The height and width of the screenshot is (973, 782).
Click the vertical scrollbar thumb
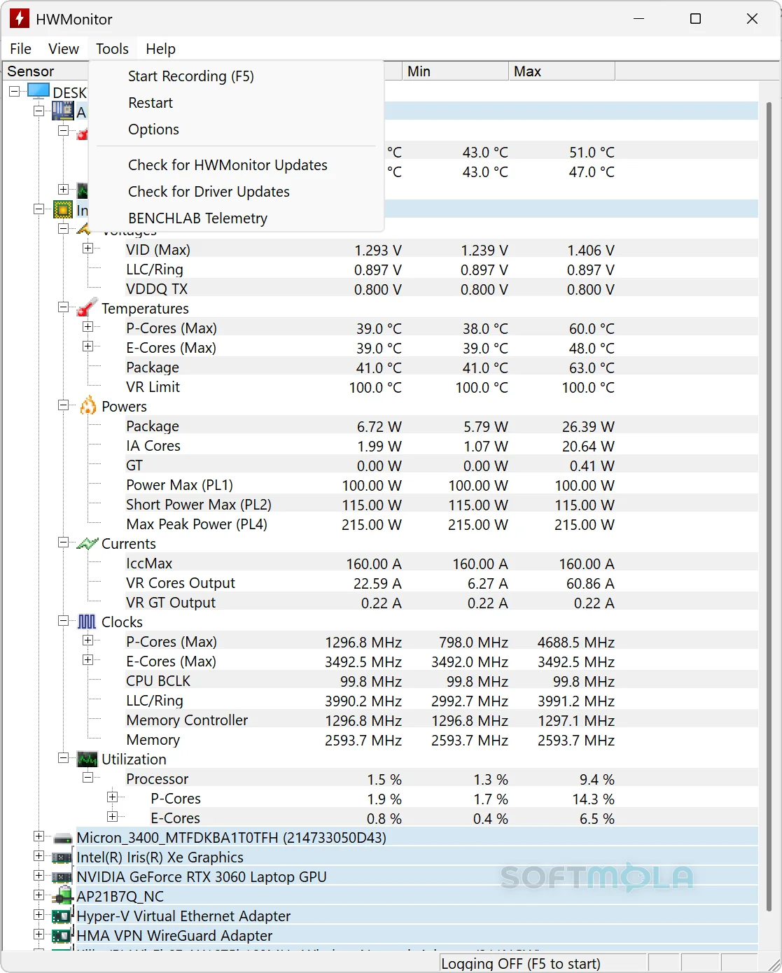click(x=769, y=507)
